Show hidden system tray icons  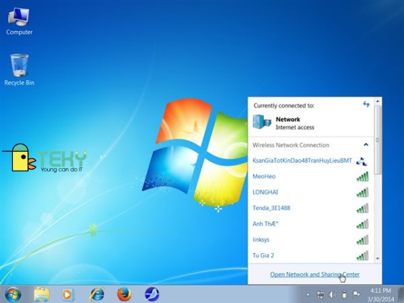[x=308, y=294]
